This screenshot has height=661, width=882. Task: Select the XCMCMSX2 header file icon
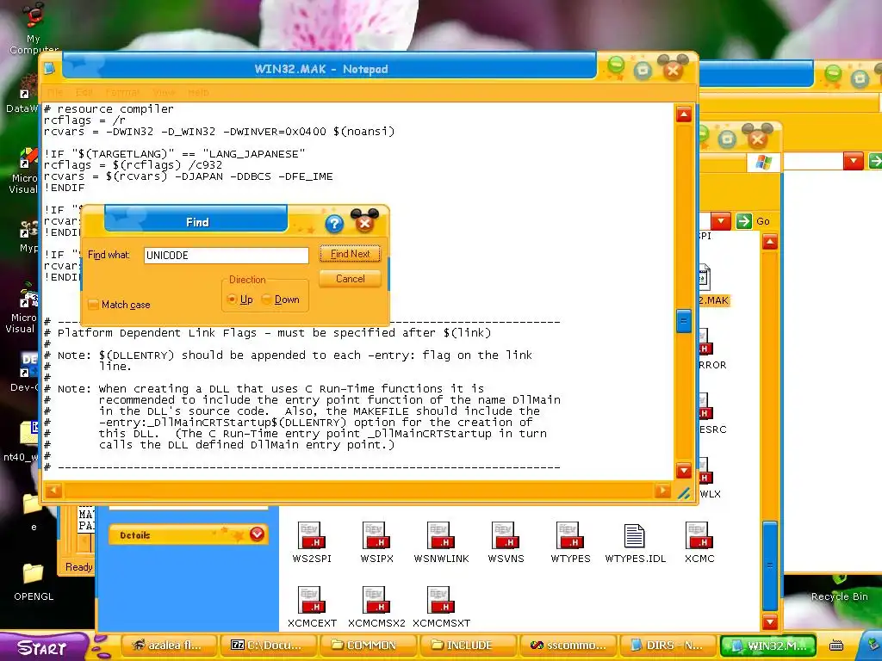coord(376,607)
